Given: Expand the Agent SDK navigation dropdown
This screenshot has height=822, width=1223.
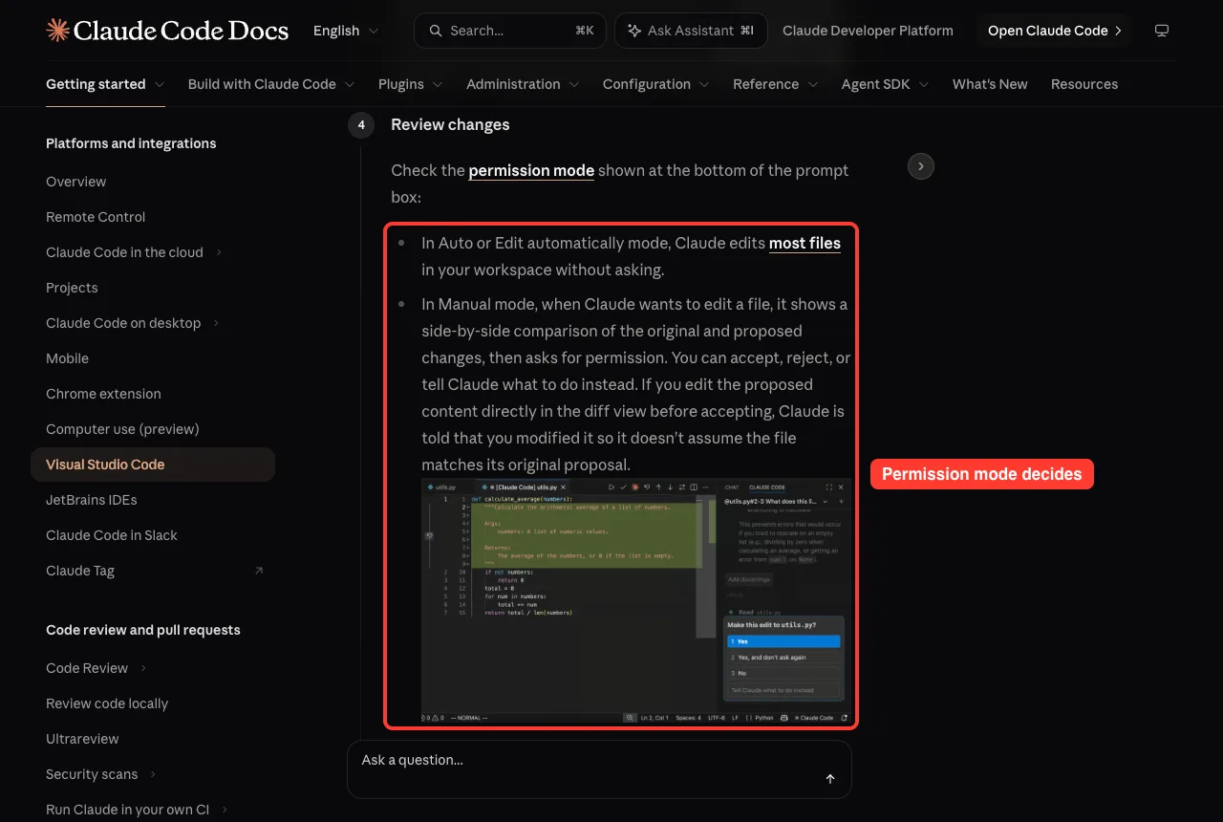Looking at the screenshot, I should tap(886, 84).
